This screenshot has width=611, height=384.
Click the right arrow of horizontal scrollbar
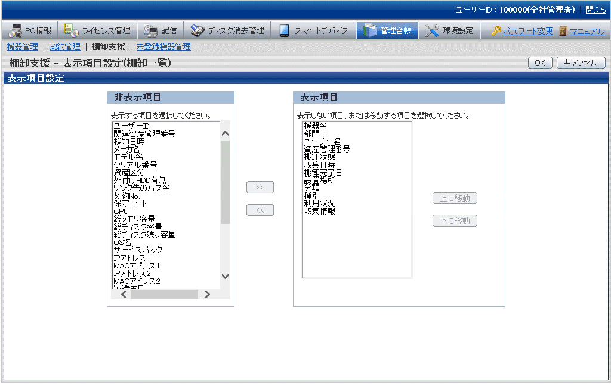click(x=207, y=295)
